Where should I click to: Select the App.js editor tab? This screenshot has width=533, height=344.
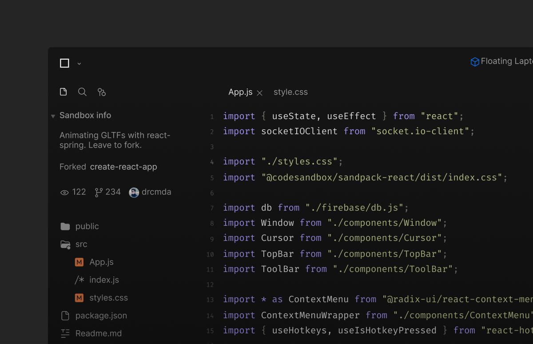[x=240, y=92]
